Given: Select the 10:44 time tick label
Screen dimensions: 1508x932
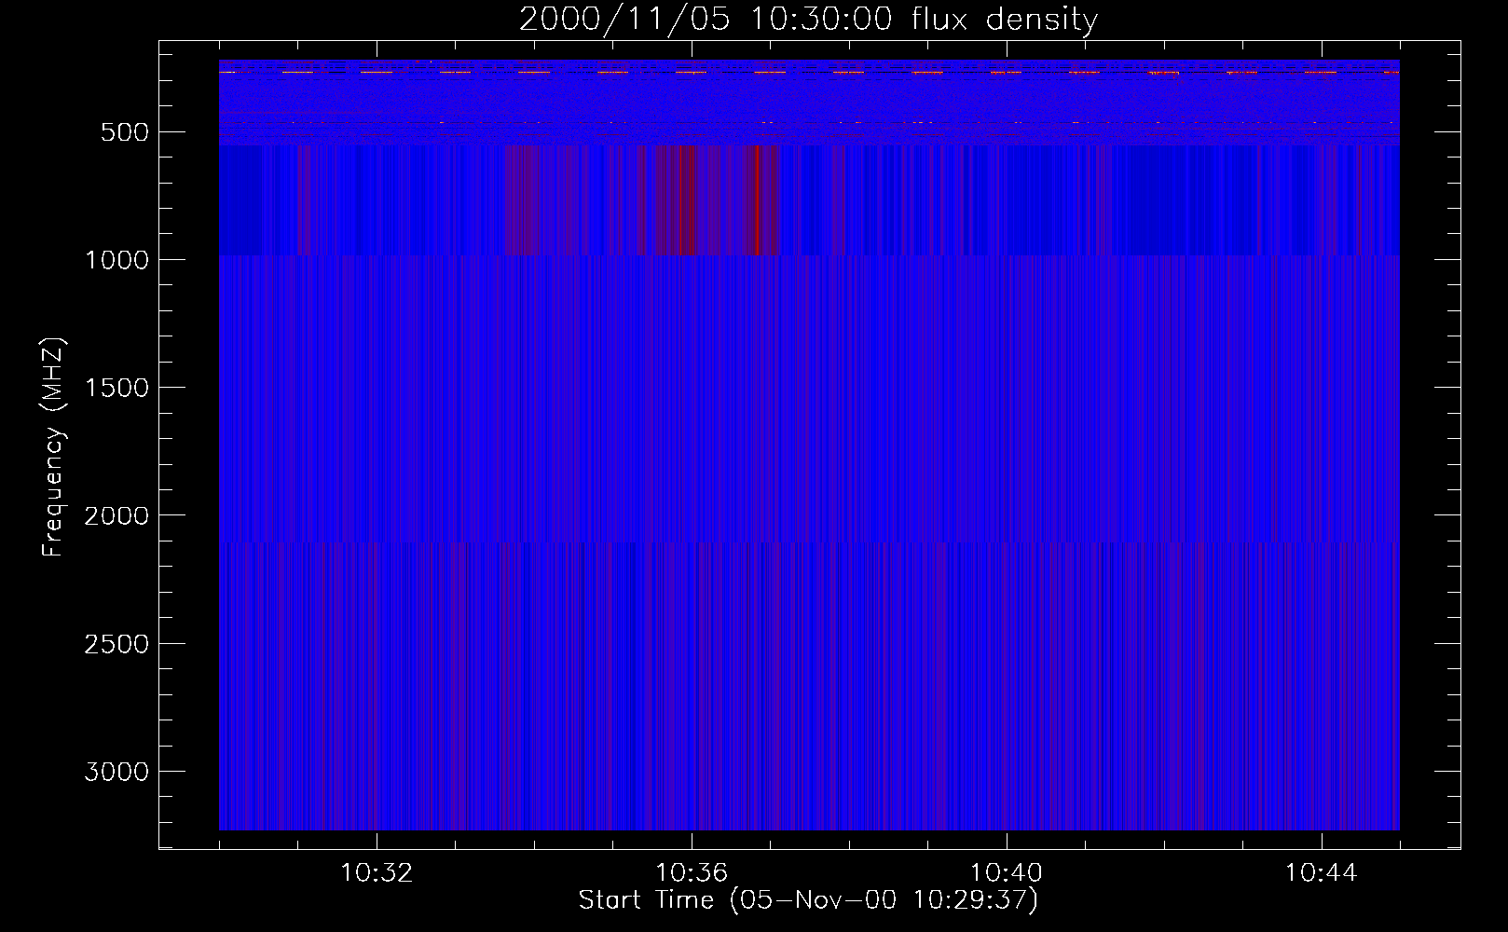Looking at the screenshot, I should pyautogui.click(x=1322, y=873).
